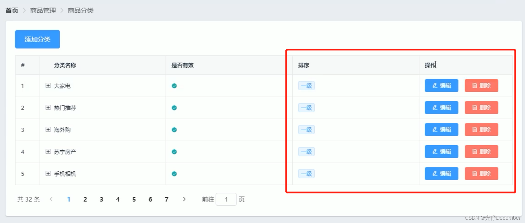The image size is (525, 223).
Task: Delete the 海外购 category
Action: (x=482, y=130)
